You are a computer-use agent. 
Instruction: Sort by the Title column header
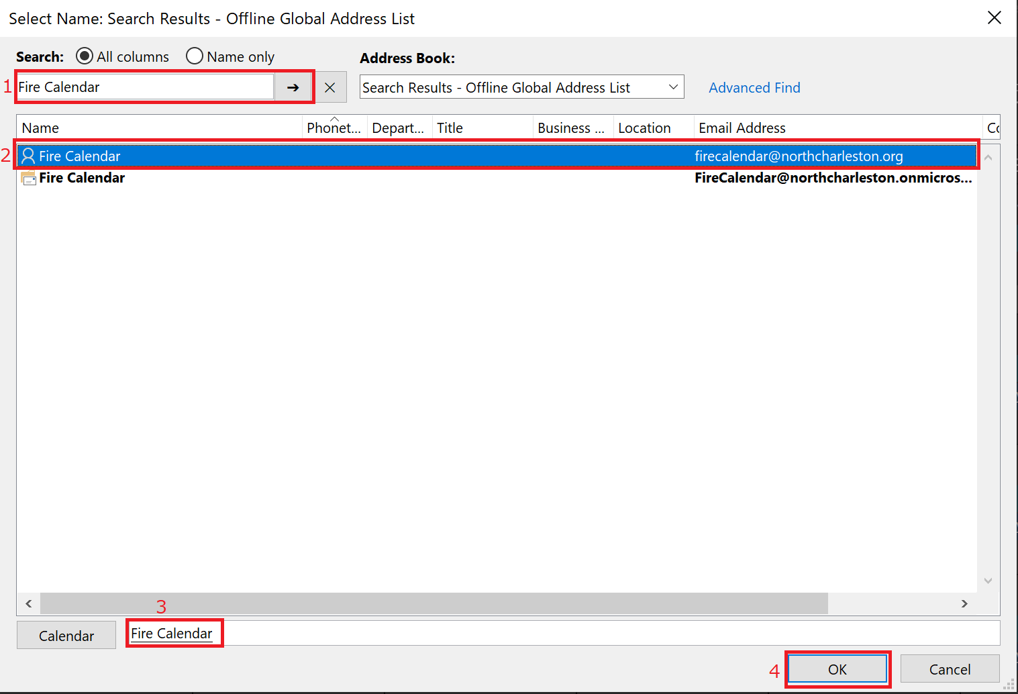[482, 128]
